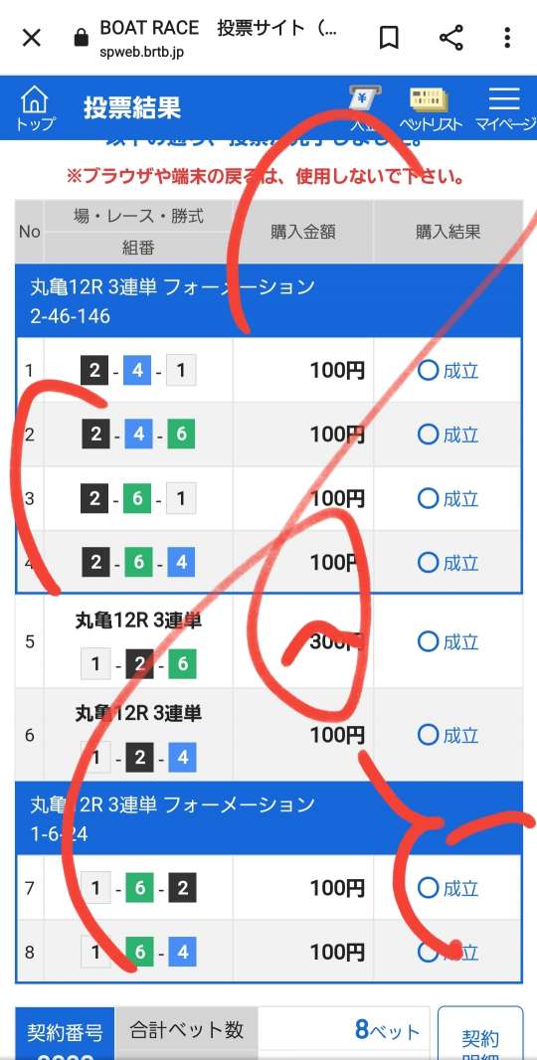Open the three-dot browser overflow menu
This screenshot has height=1060, width=537.
coord(506,38)
